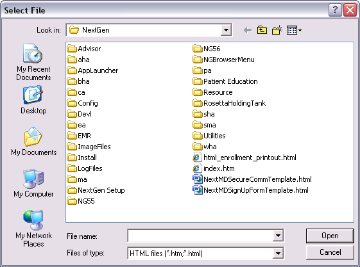The width and height of the screenshot is (360, 267).
Task: Open the View Menu icon
Action: click(294, 30)
